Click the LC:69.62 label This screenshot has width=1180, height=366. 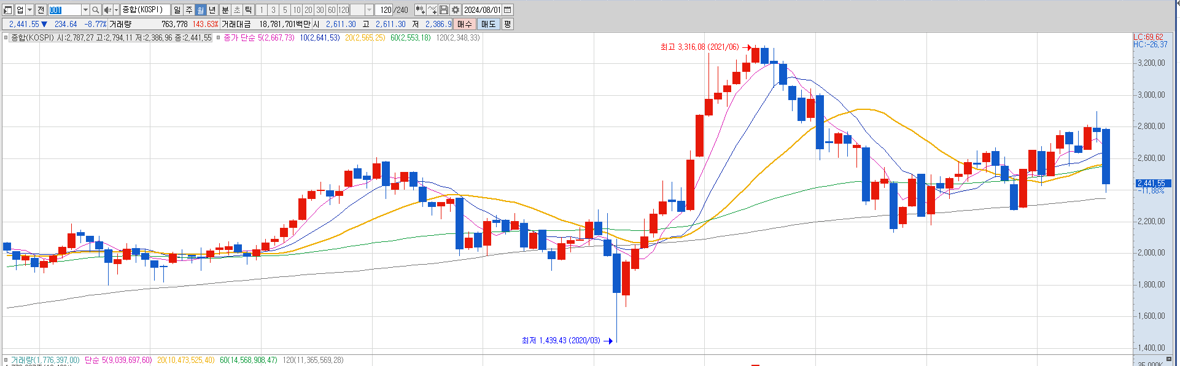pos(1147,37)
